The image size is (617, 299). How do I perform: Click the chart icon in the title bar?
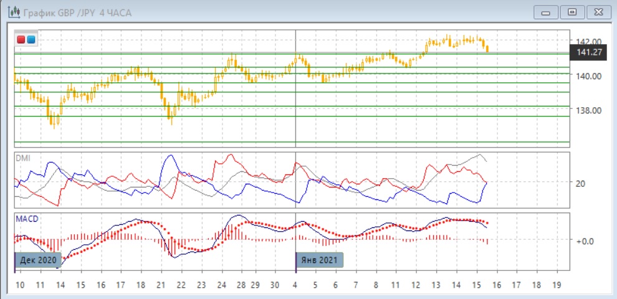click(14, 12)
